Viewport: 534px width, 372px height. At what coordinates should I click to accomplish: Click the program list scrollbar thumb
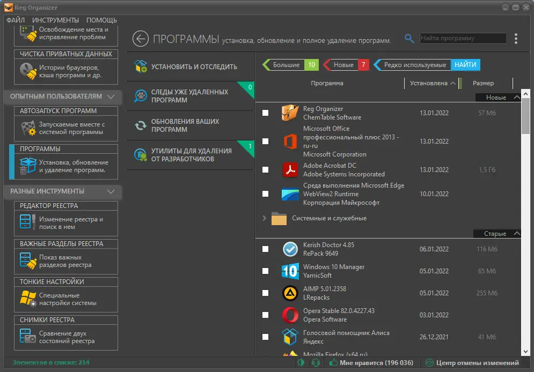pos(525,116)
